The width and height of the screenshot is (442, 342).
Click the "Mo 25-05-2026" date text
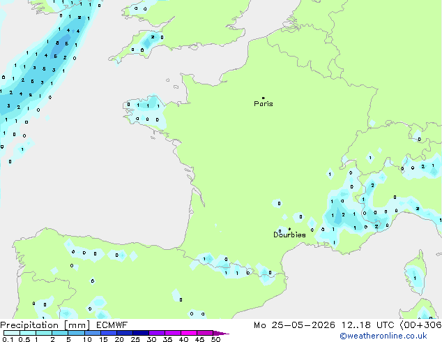[x=294, y=325]
